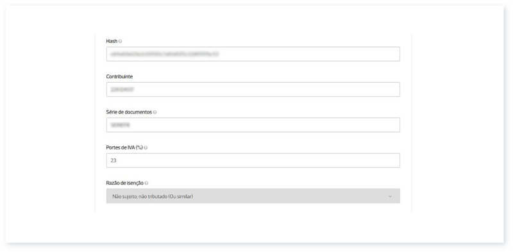
Task: Show the Portes de IVA (%) info tooltip icon
Action: point(146,147)
